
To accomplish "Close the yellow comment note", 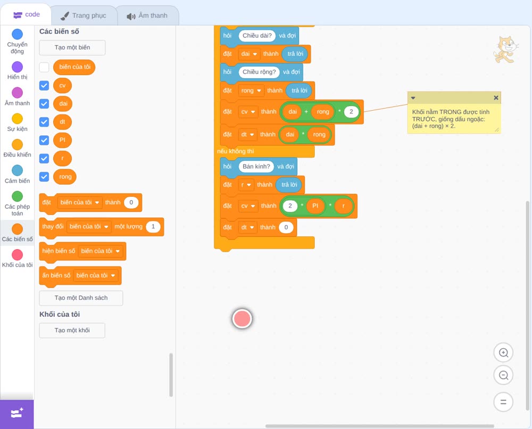I will click(496, 98).
